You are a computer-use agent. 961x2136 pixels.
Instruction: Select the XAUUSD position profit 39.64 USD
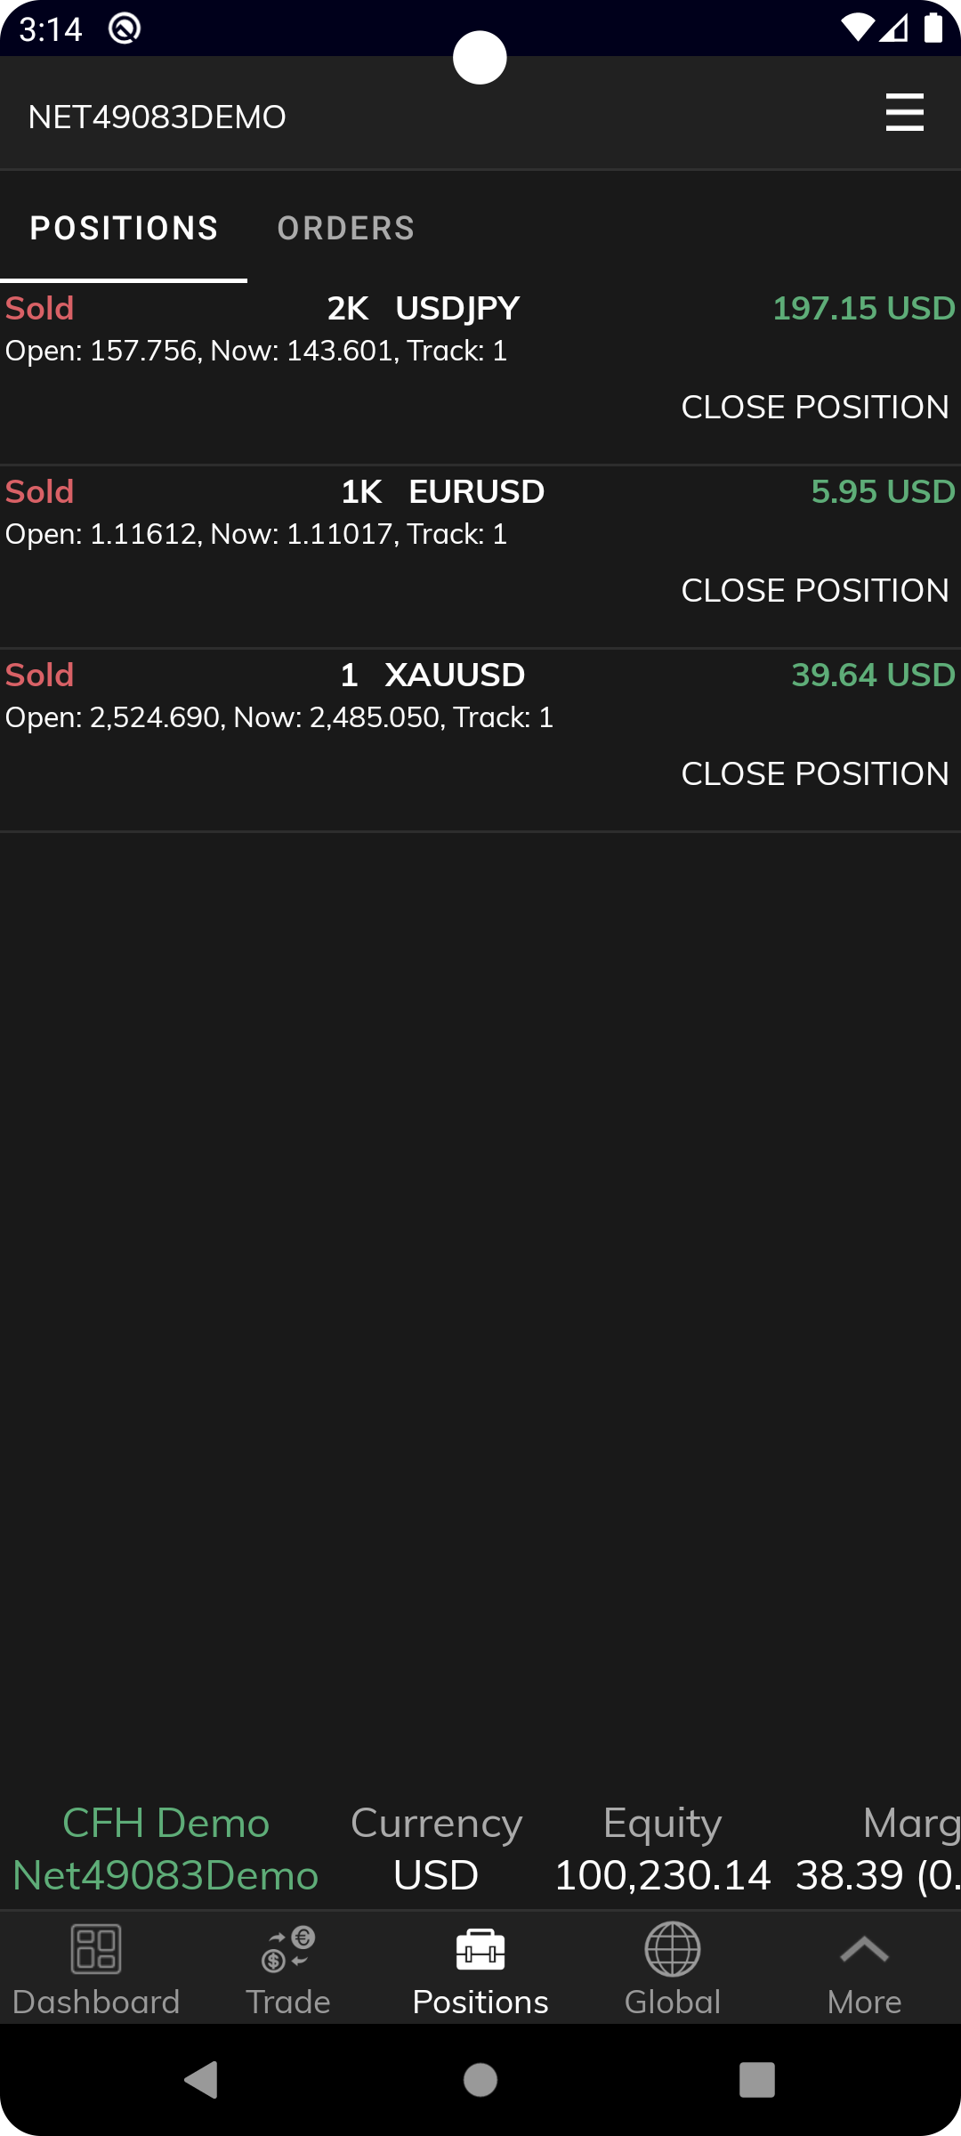tap(873, 675)
